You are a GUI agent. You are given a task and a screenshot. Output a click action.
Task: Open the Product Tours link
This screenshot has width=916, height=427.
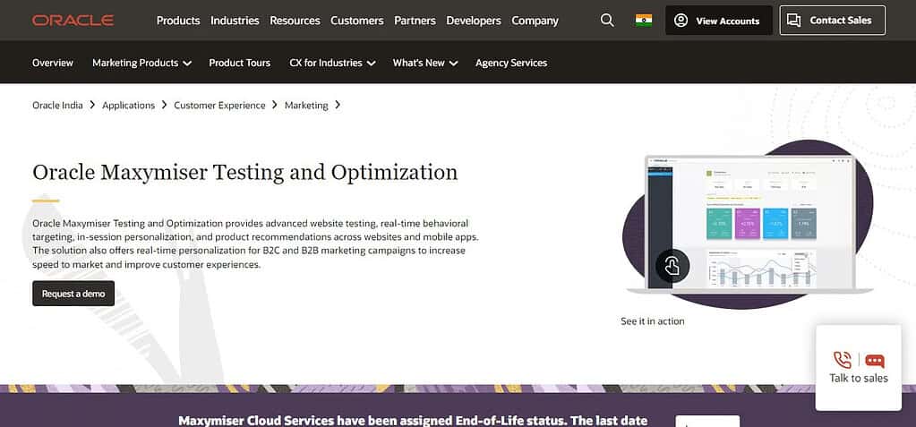point(239,63)
